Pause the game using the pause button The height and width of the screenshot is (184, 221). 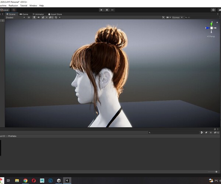point(107,10)
